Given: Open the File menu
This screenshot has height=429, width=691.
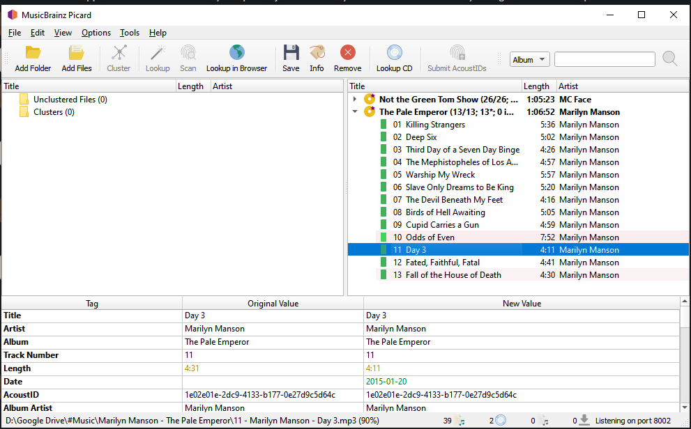Looking at the screenshot, I should click(15, 33).
